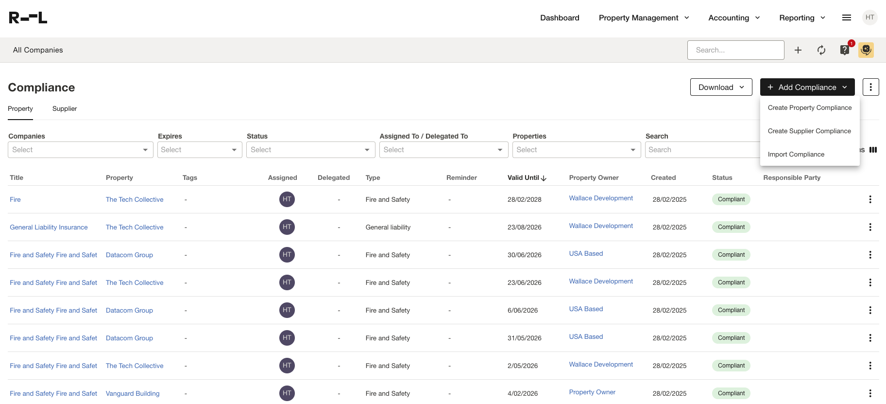The image size is (886, 404).
Task: Select Create Property Compliance menu option
Action: [x=809, y=108]
